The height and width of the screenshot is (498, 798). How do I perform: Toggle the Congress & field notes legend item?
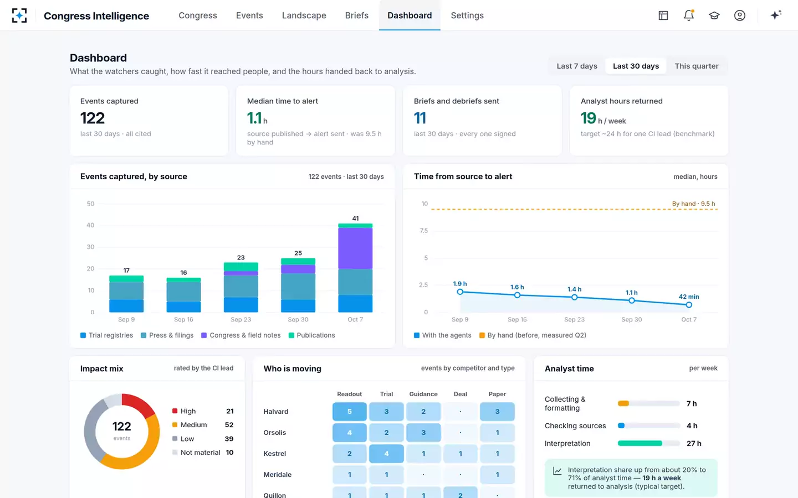coord(241,335)
